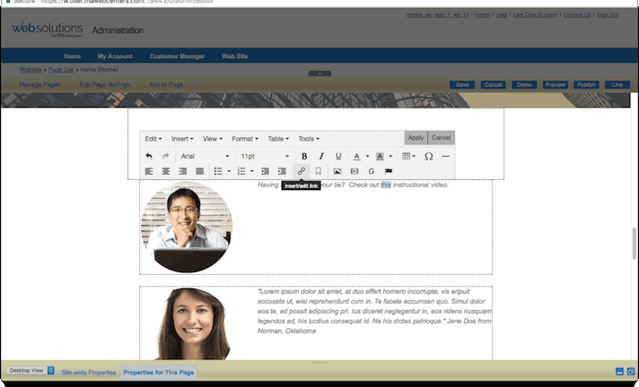Apply text color with the A icon
The width and height of the screenshot is (639, 387).
tap(357, 156)
